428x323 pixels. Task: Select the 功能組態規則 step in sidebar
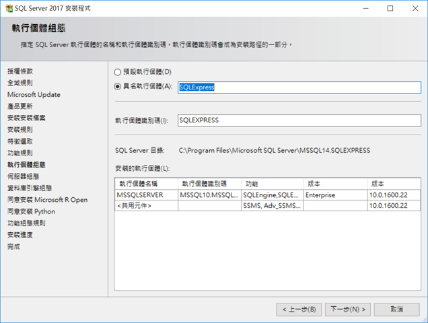point(26,223)
